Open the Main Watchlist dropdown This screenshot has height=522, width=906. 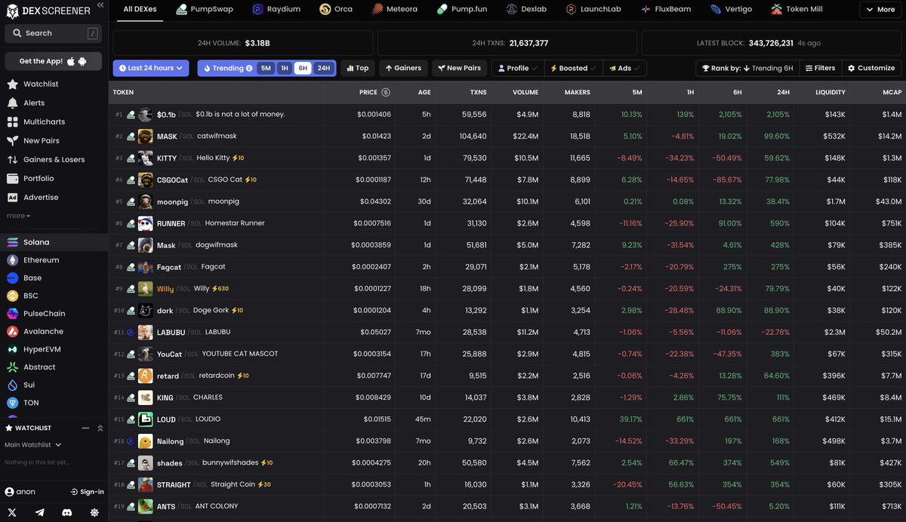(x=32, y=445)
